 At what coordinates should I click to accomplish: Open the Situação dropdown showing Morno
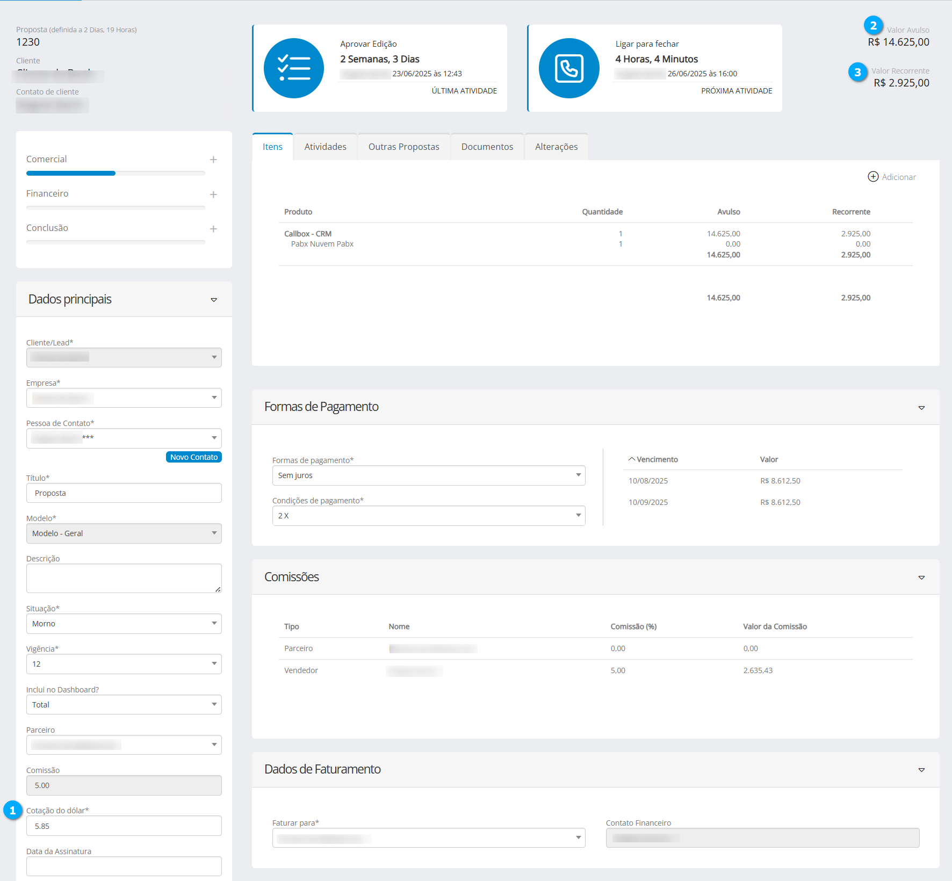point(124,624)
